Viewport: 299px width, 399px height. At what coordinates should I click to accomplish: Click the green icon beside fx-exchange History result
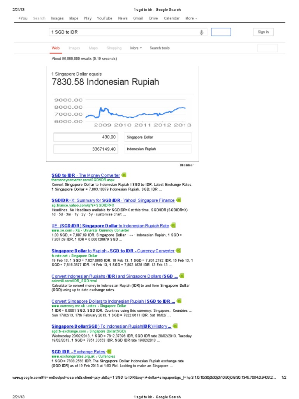click(175, 326)
